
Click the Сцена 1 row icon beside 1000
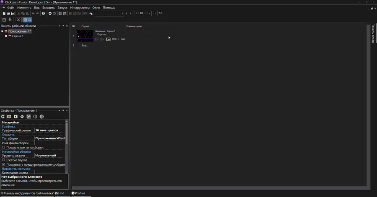[108, 39]
